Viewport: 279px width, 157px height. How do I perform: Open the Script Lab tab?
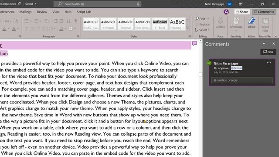[84, 12]
